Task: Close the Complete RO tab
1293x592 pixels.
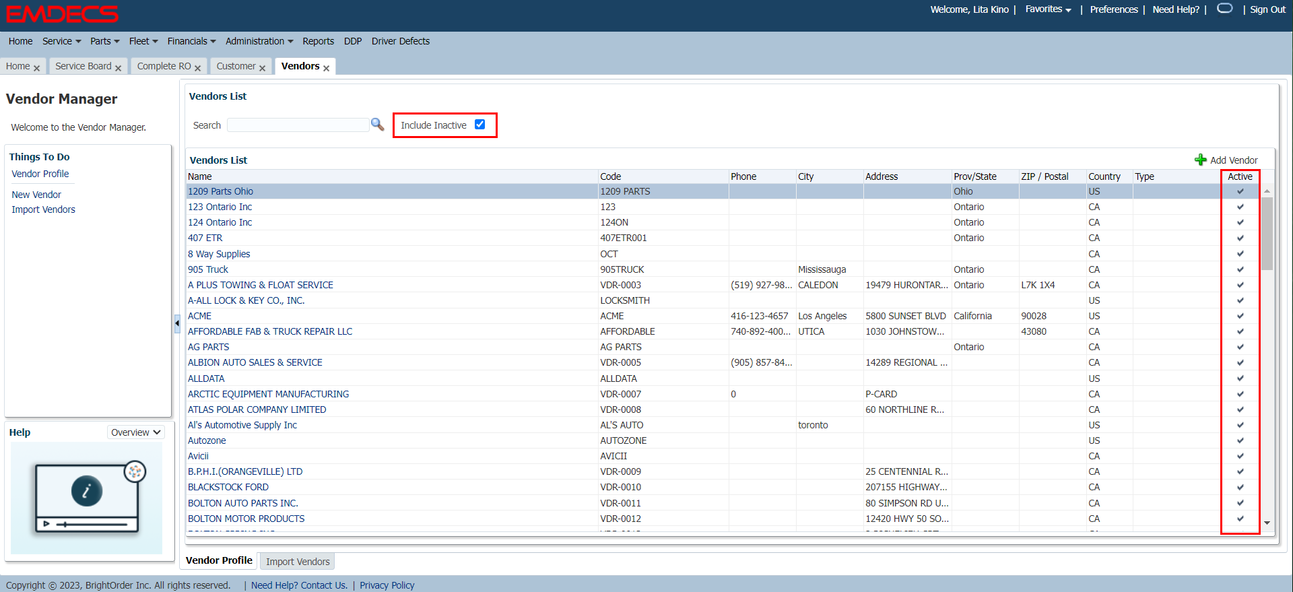Action: pos(197,68)
